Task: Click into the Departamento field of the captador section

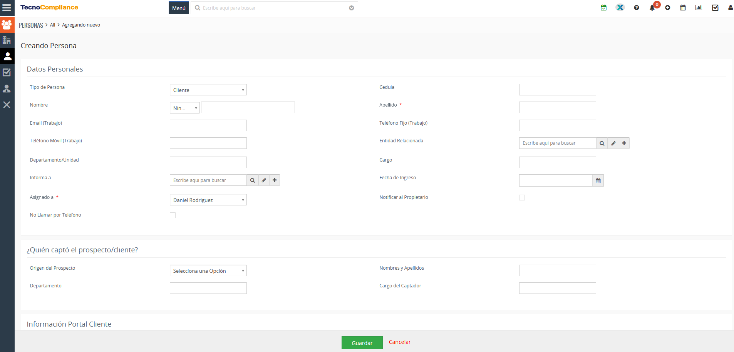Action: [x=208, y=288]
